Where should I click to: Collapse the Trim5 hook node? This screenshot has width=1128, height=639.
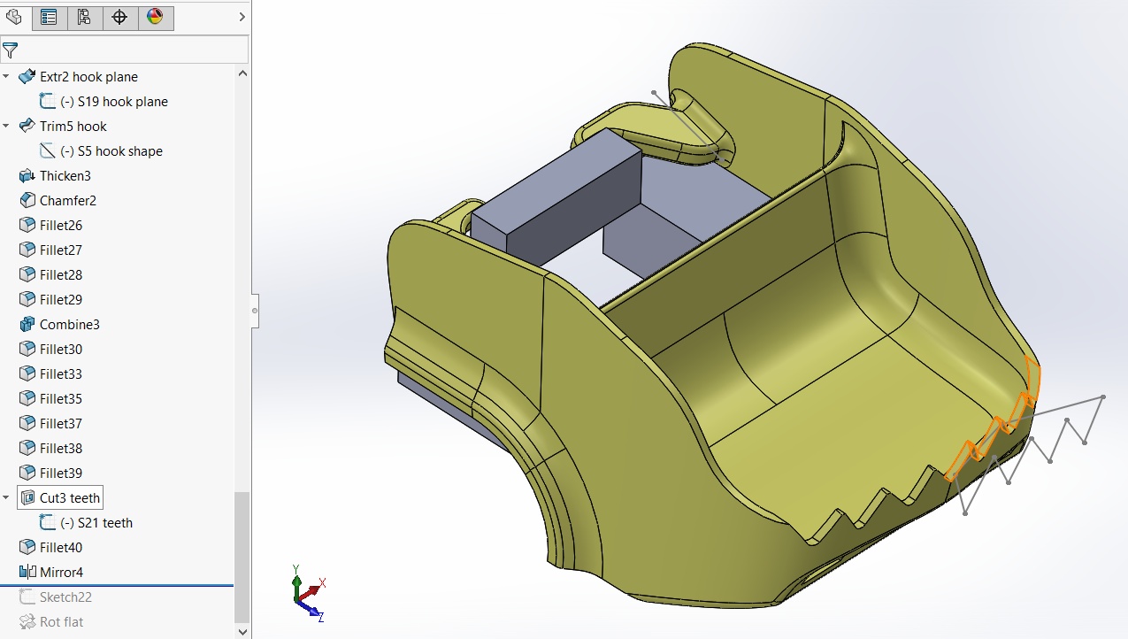pos(7,126)
